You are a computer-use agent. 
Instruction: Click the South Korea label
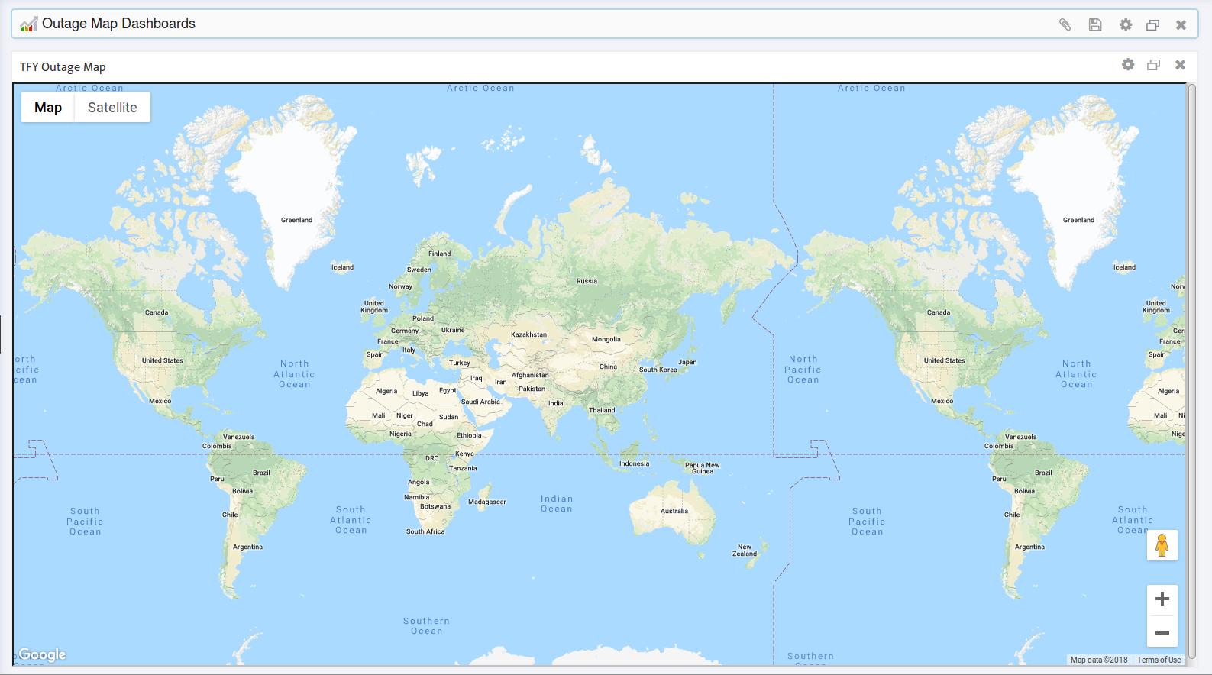pyautogui.click(x=658, y=370)
